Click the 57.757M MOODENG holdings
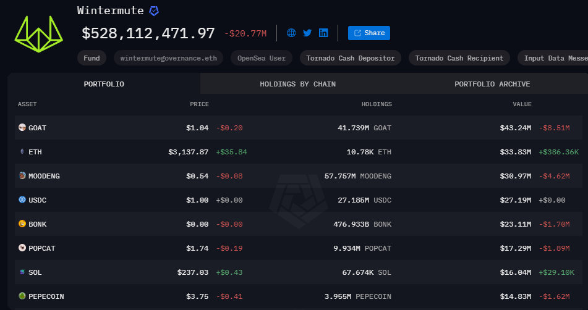The height and width of the screenshot is (310, 588). coord(358,176)
